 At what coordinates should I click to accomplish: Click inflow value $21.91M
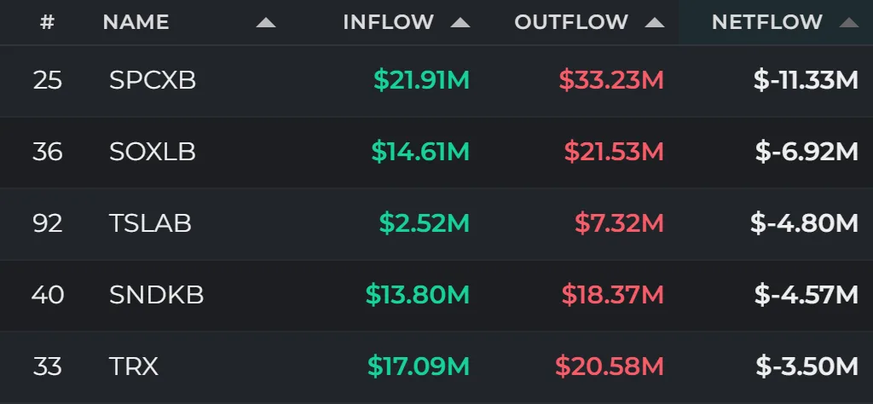[x=421, y=81]
